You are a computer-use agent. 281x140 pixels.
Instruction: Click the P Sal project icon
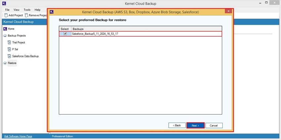pos(9,49)
